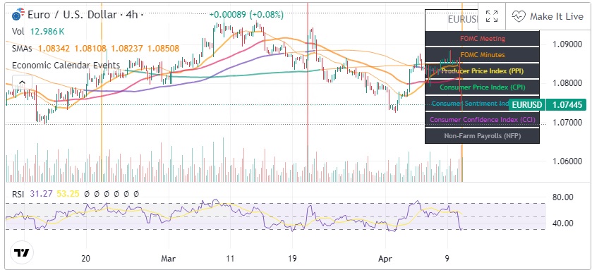The height and width of the screenshot is (270, 592).
Task: Collapse the indicator legend with chevron
Action: (x=22, y=82)
